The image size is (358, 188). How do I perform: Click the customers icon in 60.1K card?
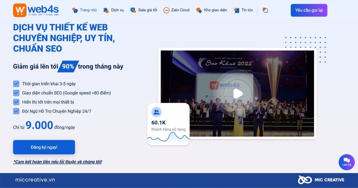click(156, 112)
